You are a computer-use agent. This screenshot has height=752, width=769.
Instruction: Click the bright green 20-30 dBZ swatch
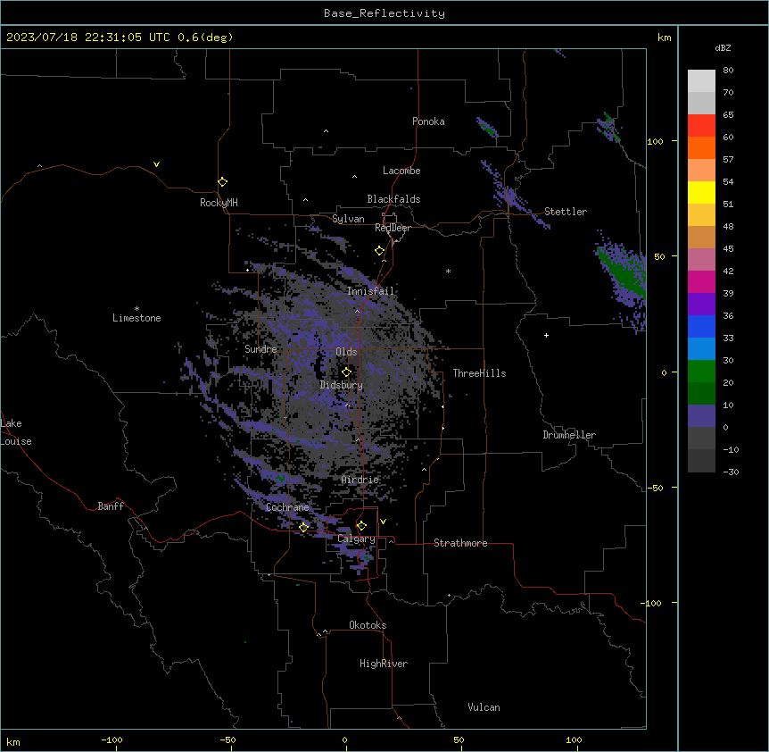pos(701,372)
